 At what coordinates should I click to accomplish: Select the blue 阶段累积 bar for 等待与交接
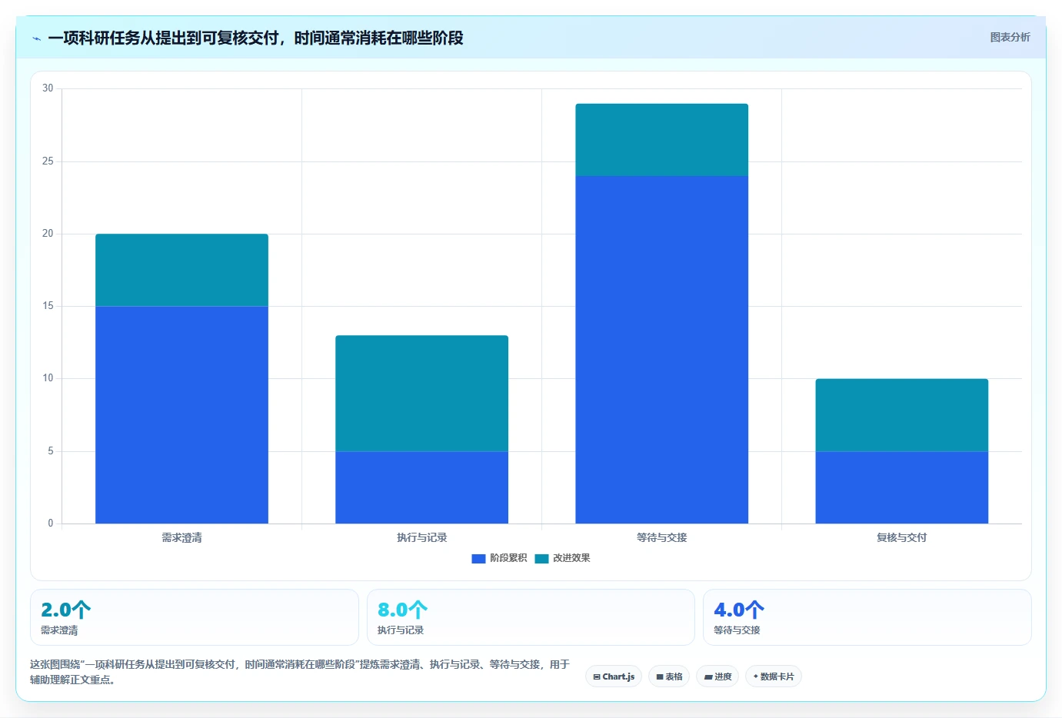661,350
